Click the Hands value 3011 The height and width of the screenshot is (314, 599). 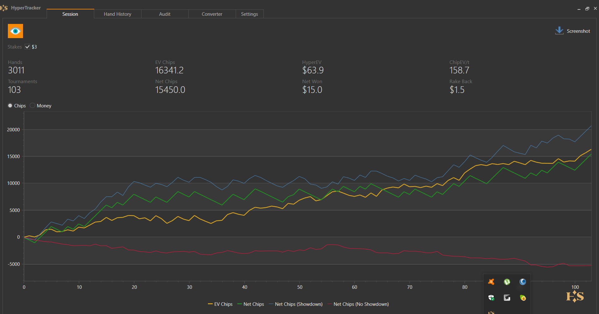(x=16, y=70)
